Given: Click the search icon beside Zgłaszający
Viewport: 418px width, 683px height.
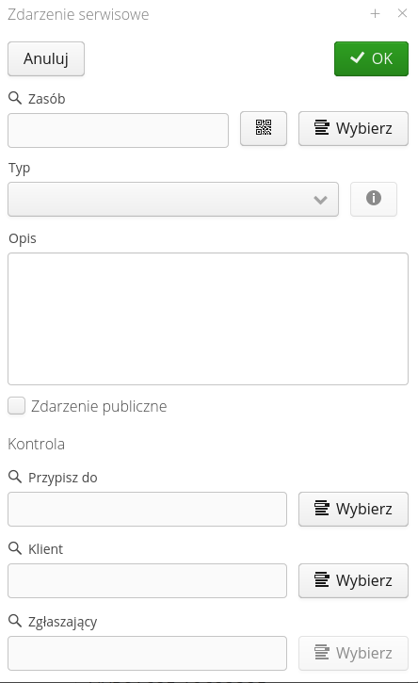Looking at the screenshot, I should (x=15, y=620).
